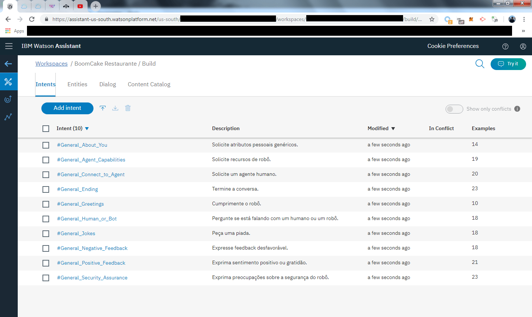Click the extension icon labeled off
This screenshot has height=317, width=532.
click(x=460, y=20)
